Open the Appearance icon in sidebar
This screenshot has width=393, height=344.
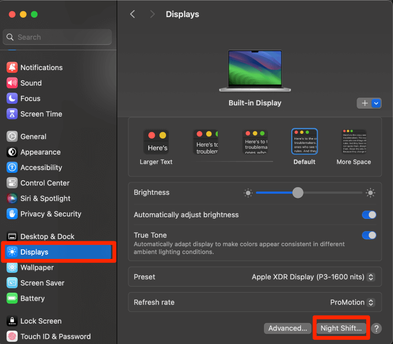12,152
